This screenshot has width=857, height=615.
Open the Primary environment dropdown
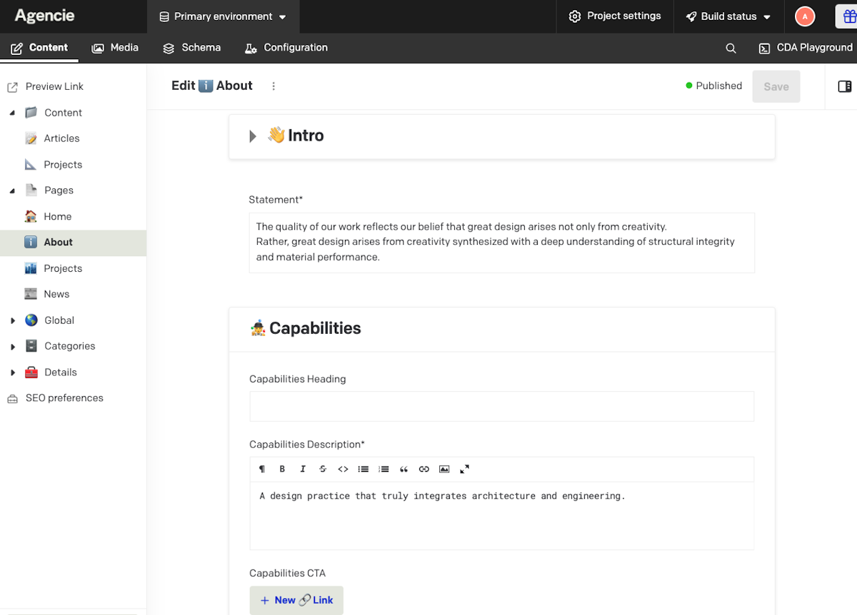point(223,16)
